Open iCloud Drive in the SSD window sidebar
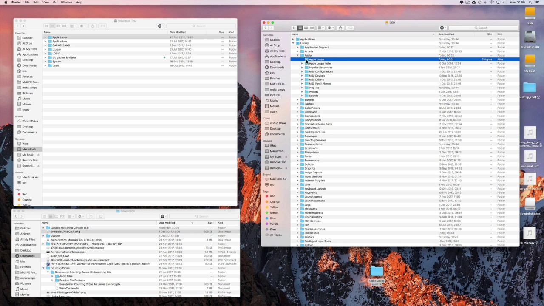The width and height of the screenshot is (544, 306). 278,123
